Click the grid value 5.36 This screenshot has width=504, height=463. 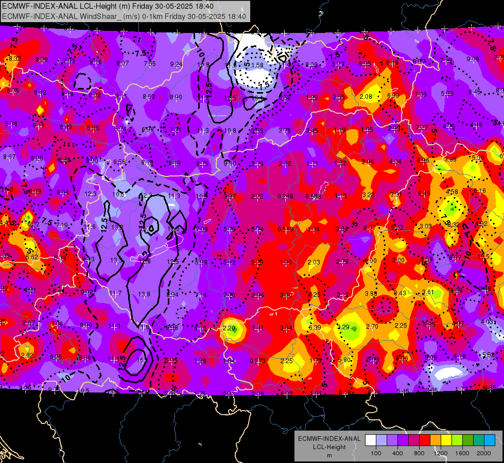point(478,158)
